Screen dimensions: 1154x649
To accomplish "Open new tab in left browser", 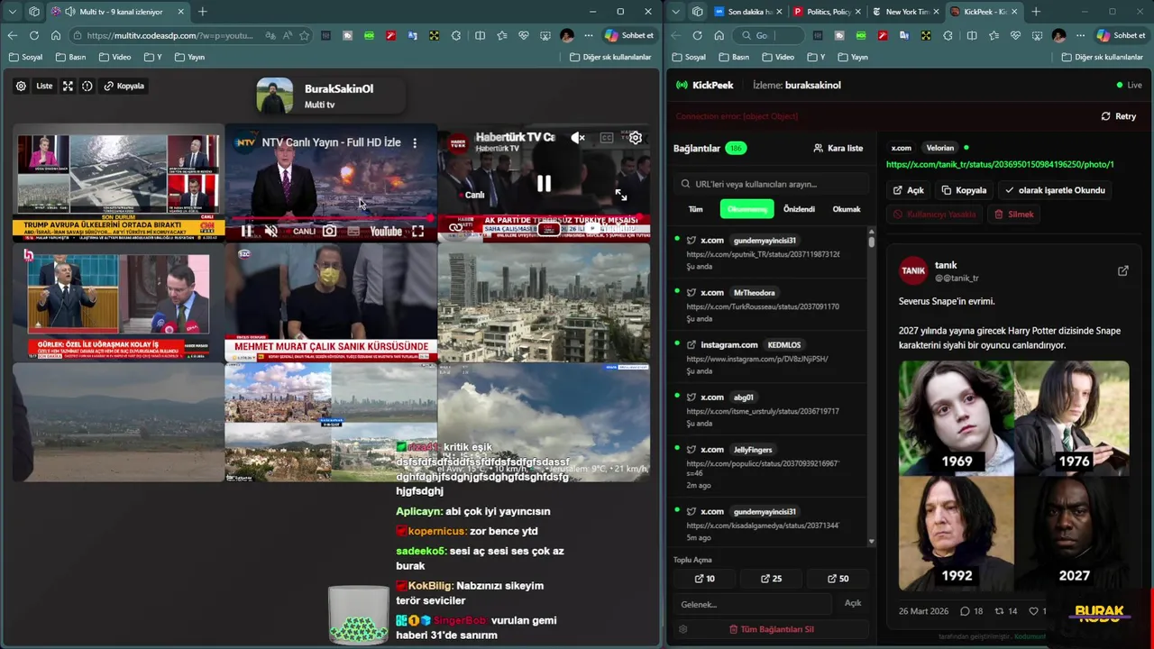I will click(202, 12).
